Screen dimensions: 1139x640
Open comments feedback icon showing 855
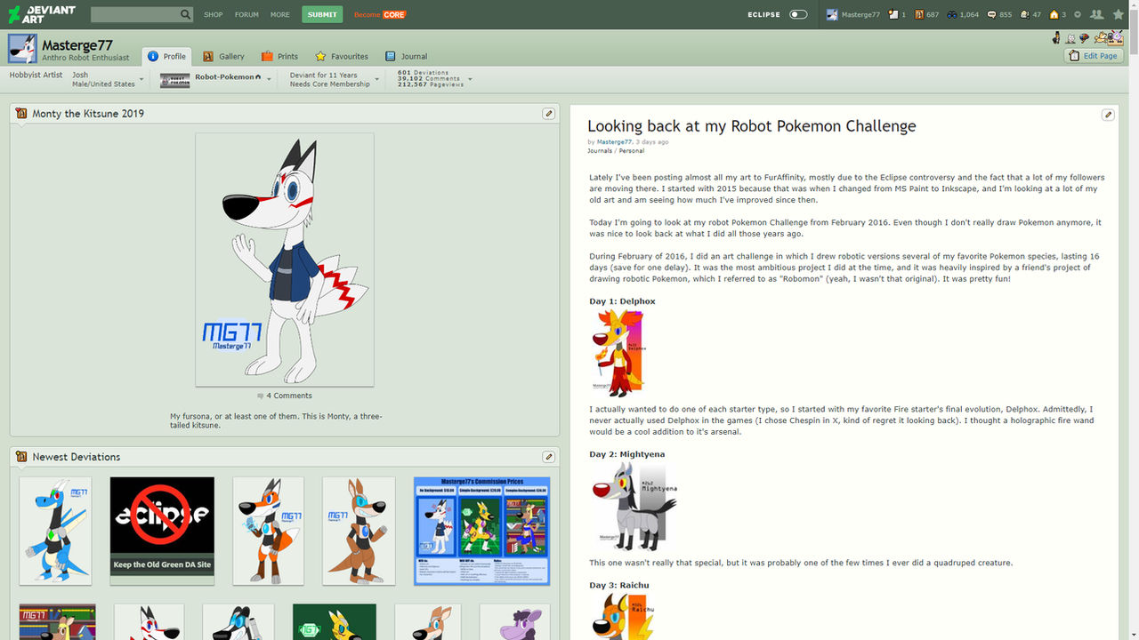(x=999, y=14)
